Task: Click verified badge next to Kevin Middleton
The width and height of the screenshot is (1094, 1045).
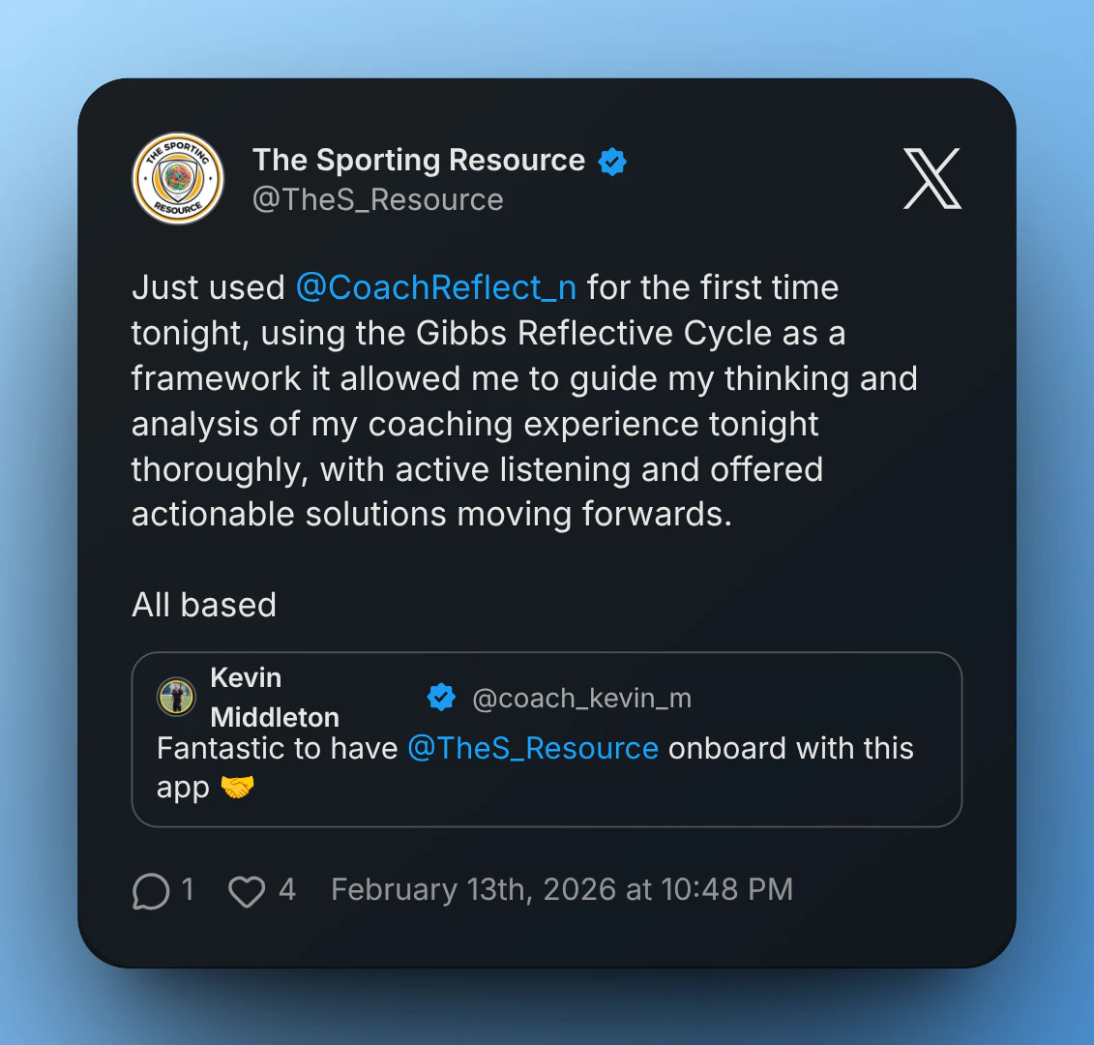Action: click(x=441, y=697)
